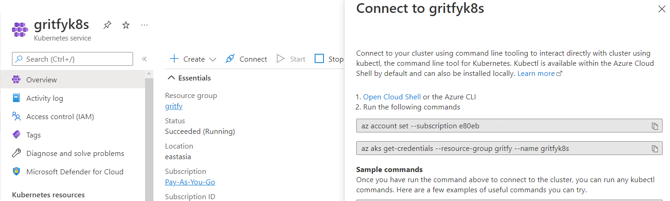
Task: Collapse the sidebar with double chevron
Action: pos(144,59)
